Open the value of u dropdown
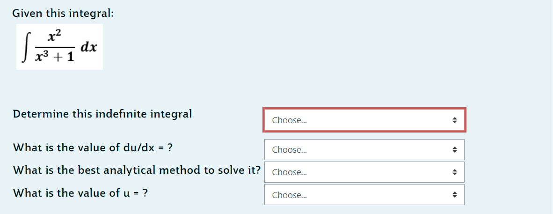Screen dimensions: 553x214 tap(364, 195)
